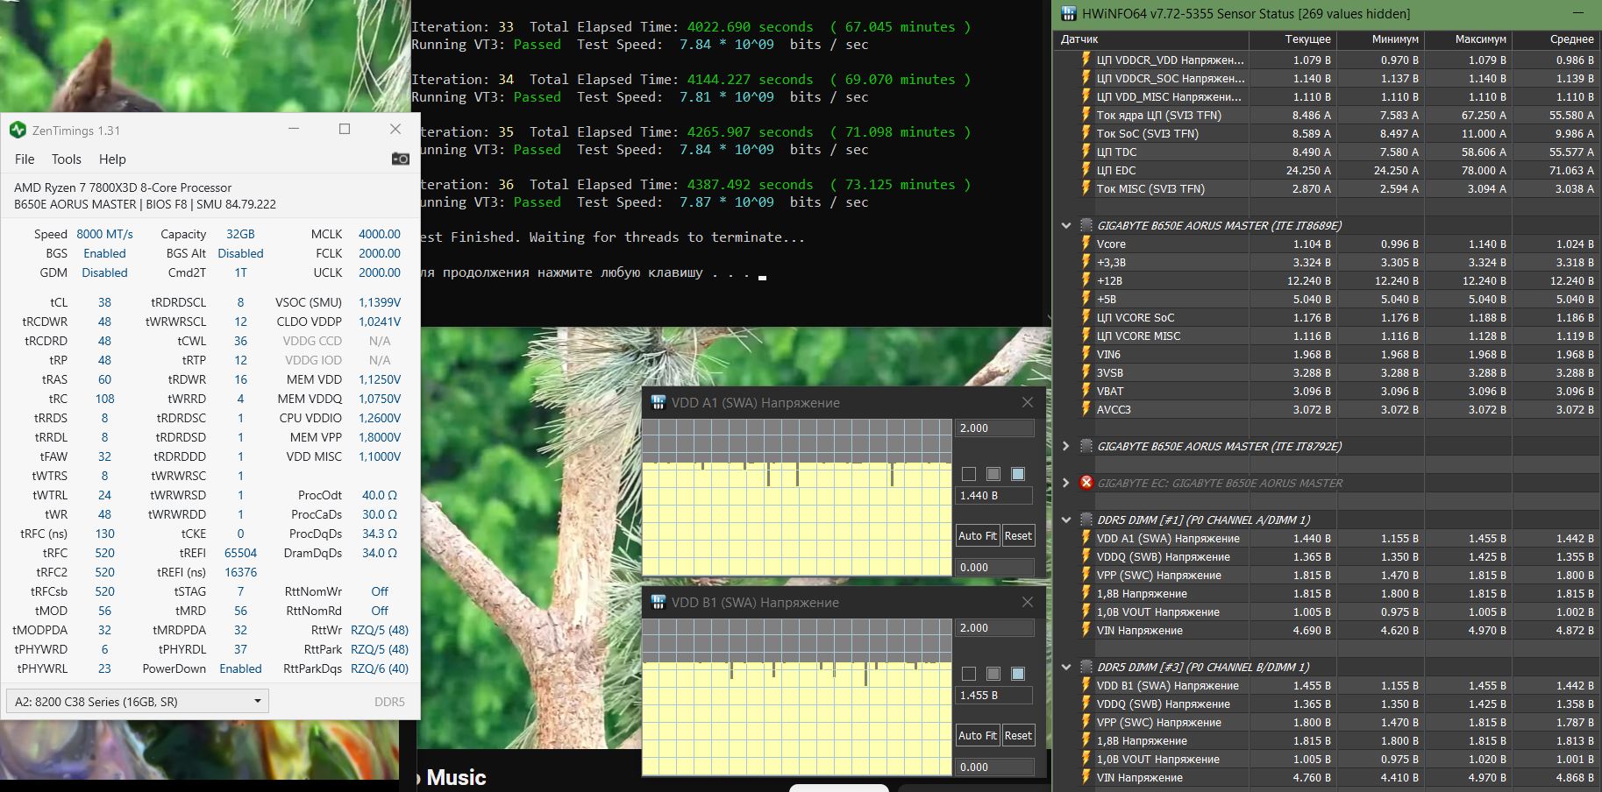Click Reset in VDD B1 graph window
The height and width of the screenshot is (792, 1602).
point(1018,735)
